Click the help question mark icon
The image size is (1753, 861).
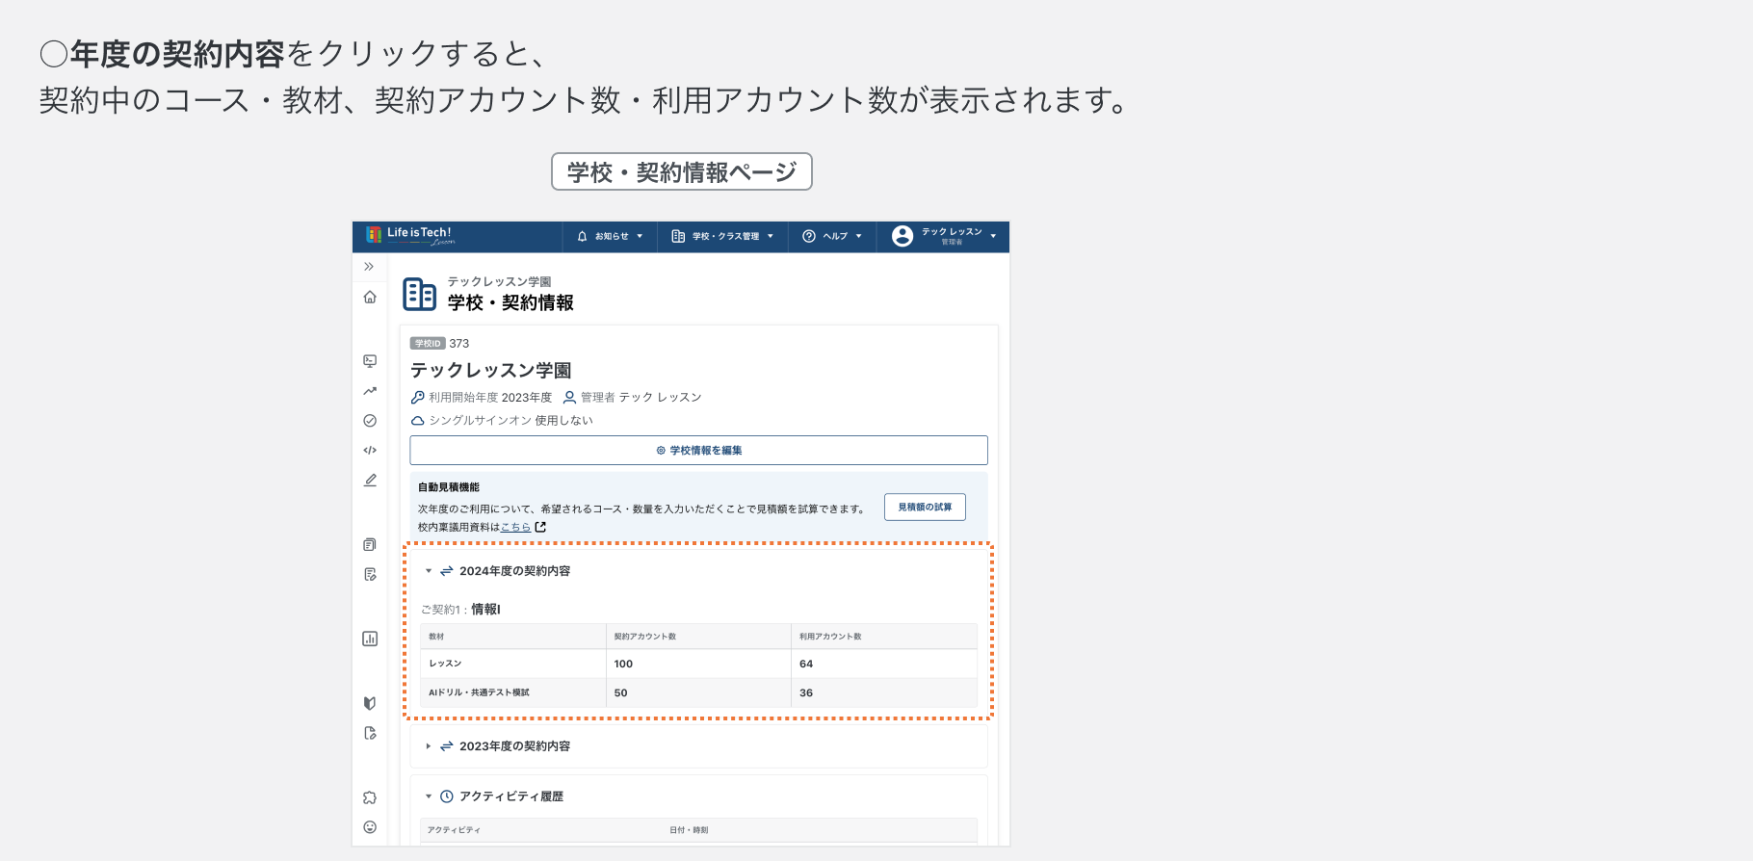pos(809,236)
